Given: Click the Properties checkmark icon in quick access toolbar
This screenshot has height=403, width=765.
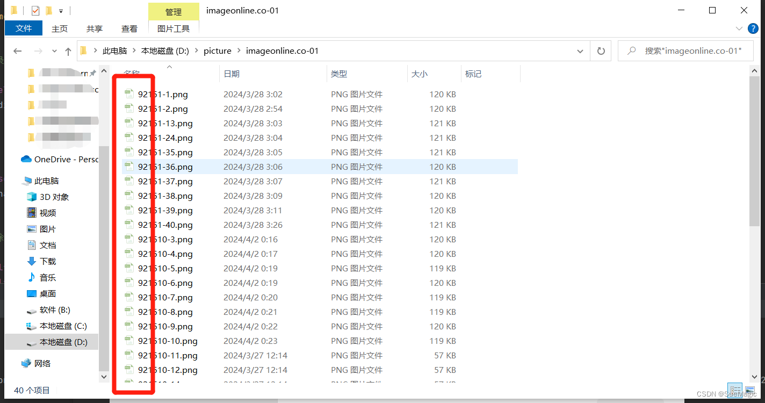Looking at the screenshot, I should click(x=35, y=10).
